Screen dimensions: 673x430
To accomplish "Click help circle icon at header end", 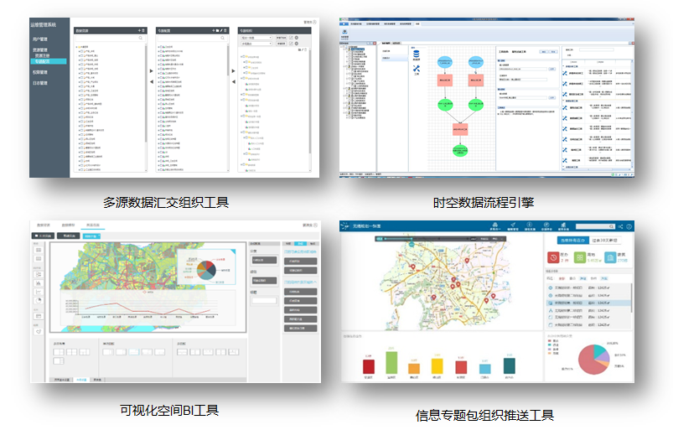I will pos(629,226).
